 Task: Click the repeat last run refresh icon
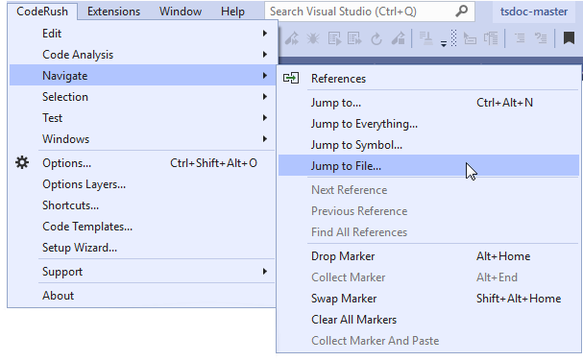[377, 38]
